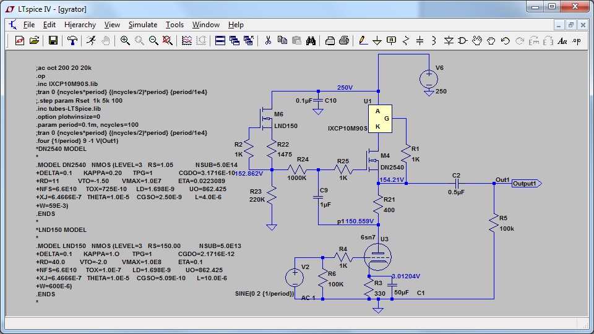Print the schematic with the printer icon

point(344,41)
